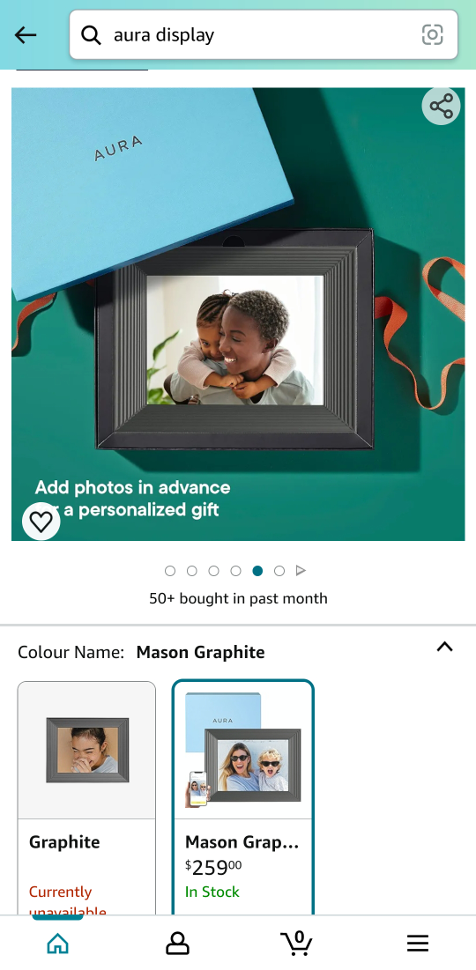Click the aura display search field
The height and width of the screenshot is (970, 476).
point(264,34)
